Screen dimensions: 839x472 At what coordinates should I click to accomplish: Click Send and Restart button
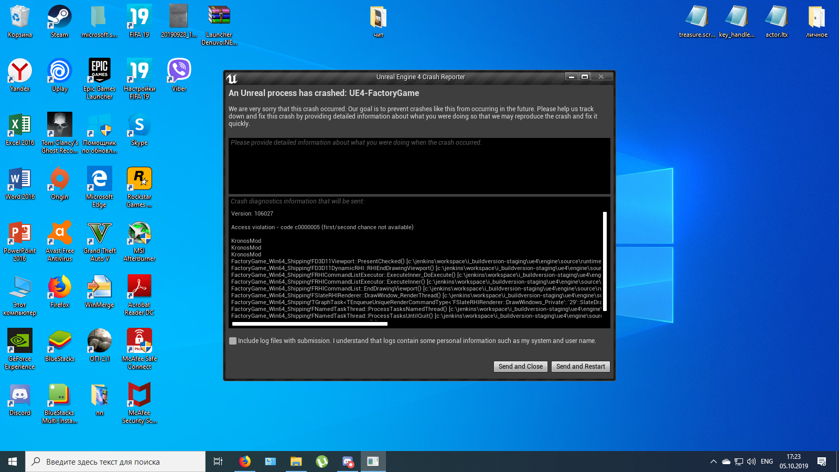pyautogui.click(x=580, y=367)
